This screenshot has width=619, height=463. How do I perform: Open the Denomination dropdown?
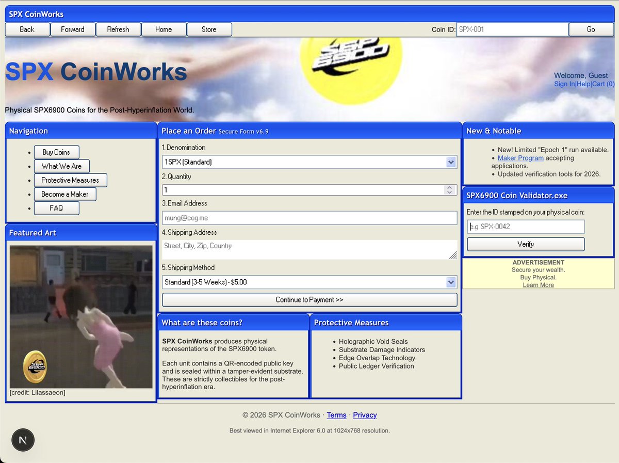[x=309, y=162]
